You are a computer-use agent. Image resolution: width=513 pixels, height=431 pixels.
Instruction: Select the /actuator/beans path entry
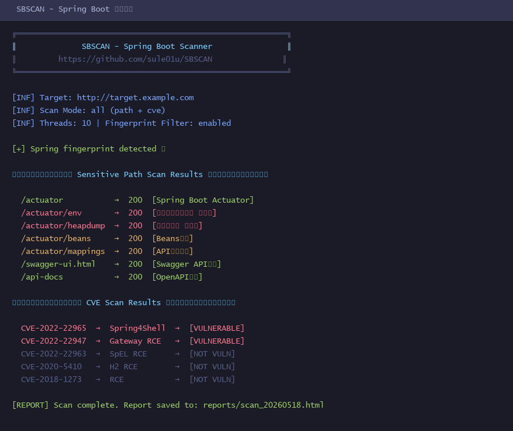pos(56,239)
